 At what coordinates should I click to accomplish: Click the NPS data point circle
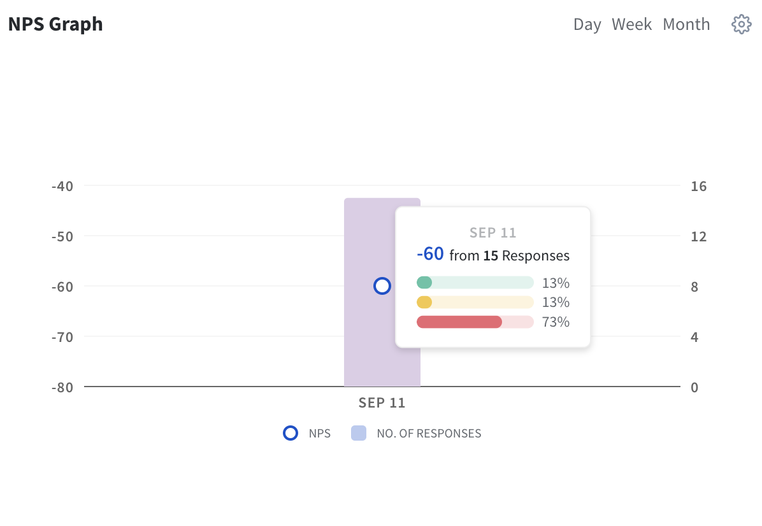[382, 287]
